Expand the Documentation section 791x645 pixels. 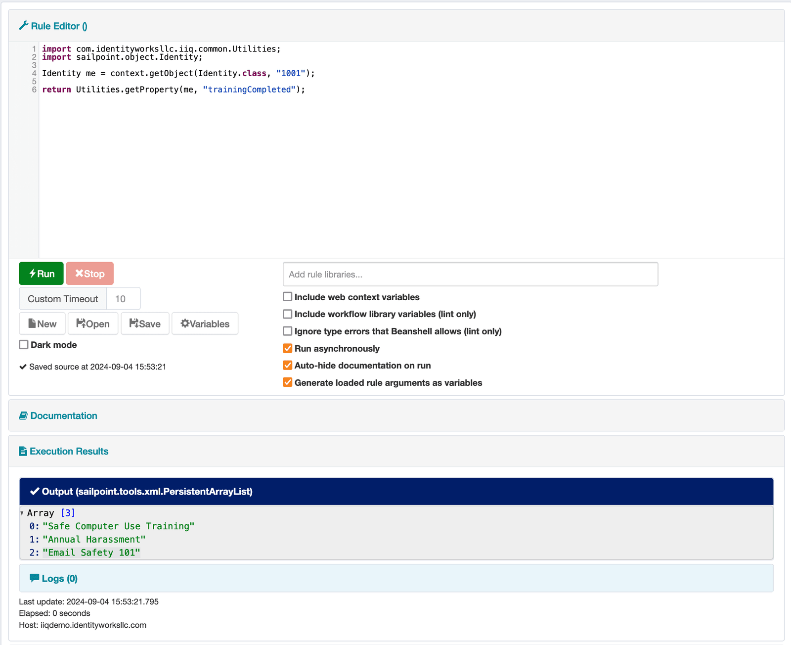[64, 416]
